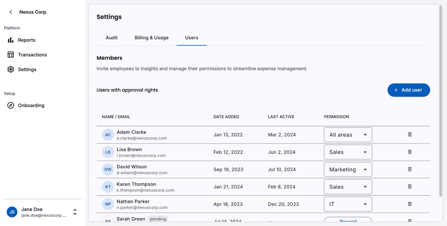Open Karen Thompson's Sales permission dropdown

pos(348,187)
